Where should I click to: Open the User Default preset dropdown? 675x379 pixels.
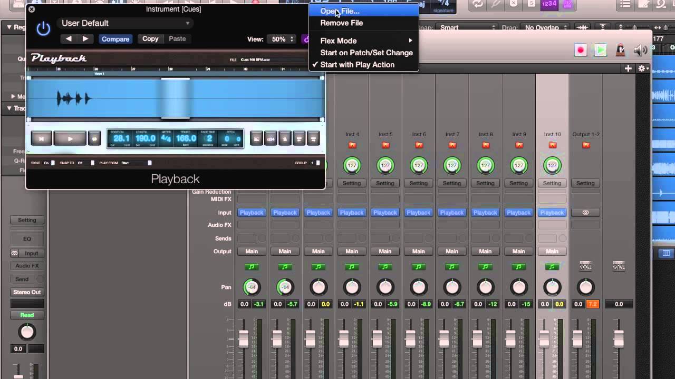(x=126, y=23)
